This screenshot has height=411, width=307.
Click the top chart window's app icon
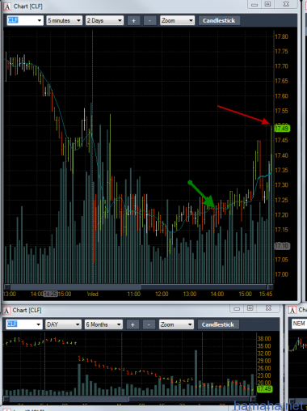pyautogui.click(x=7, y=6)
